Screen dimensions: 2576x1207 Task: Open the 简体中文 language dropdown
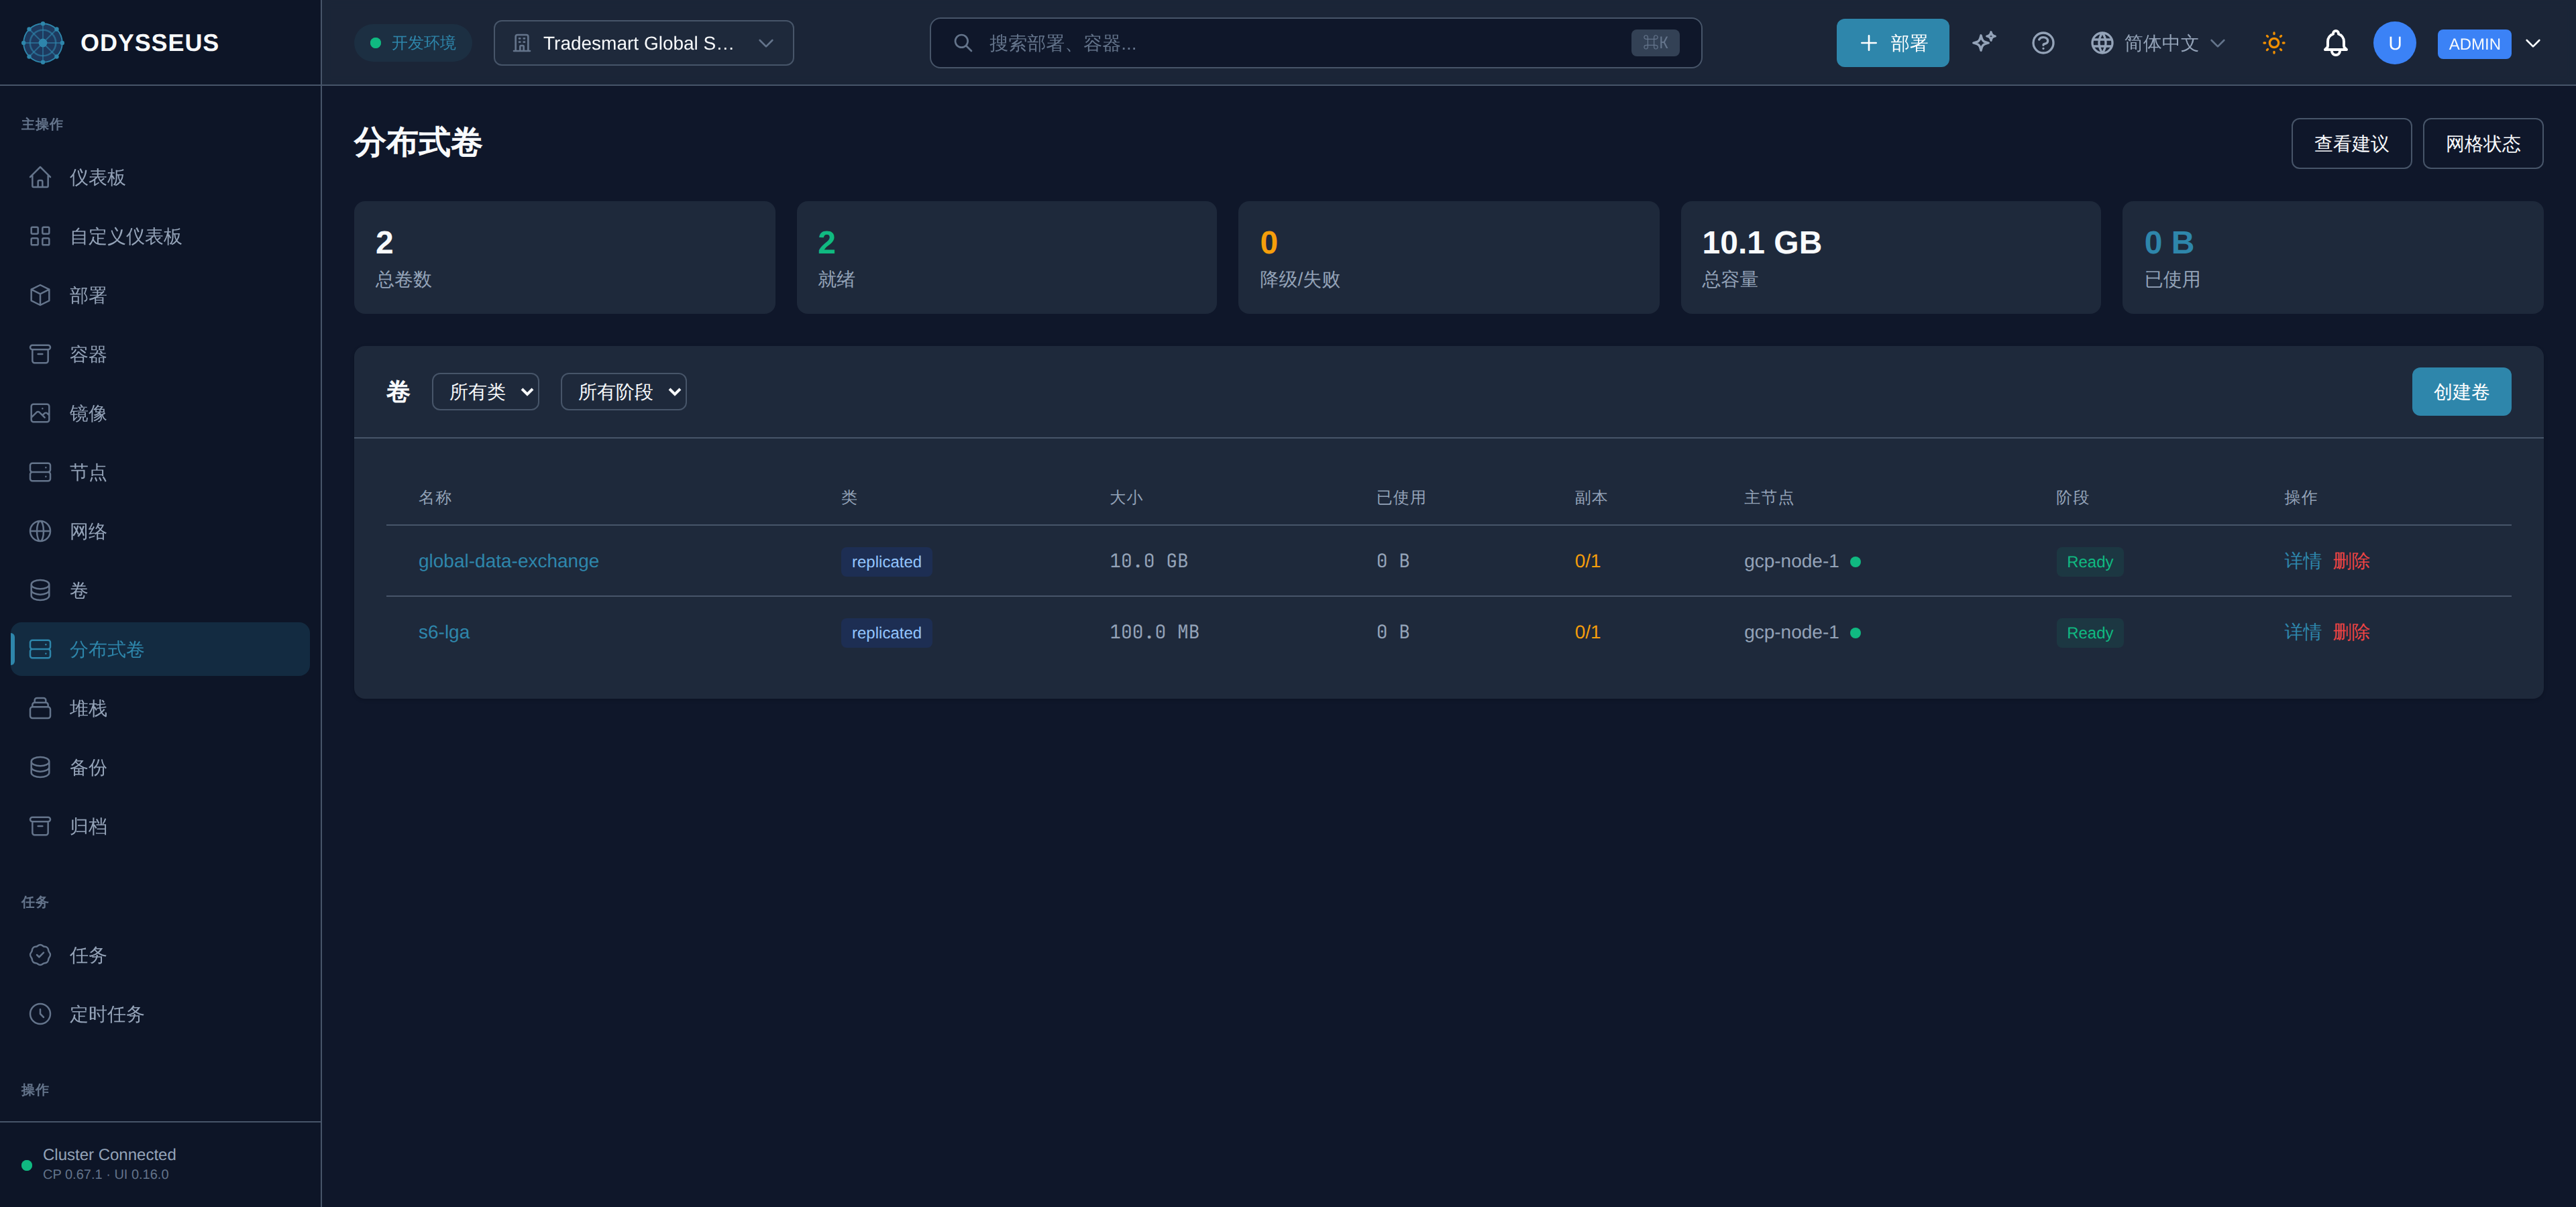pyautogui.click(x=2157, y=43)
